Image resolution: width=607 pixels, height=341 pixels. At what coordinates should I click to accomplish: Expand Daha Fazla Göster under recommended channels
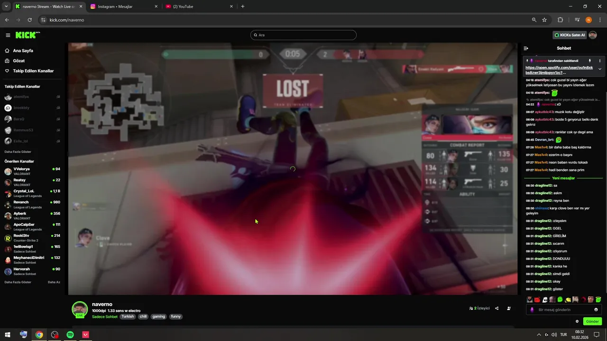(18, 282)
